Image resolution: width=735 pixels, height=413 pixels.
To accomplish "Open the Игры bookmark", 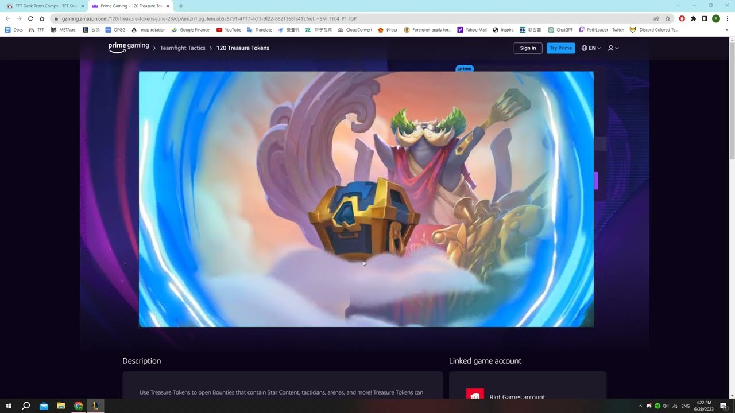I will (388, 30).
